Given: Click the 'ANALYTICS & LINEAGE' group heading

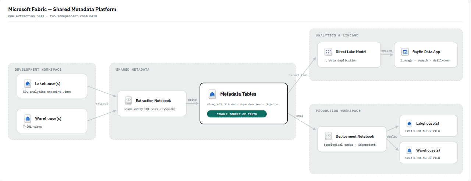Looking at the screenshot, I should pos(337,35).
